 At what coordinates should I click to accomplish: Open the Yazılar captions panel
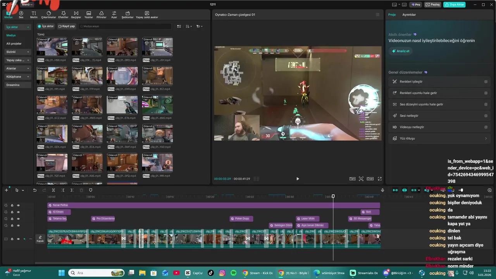tap(89, 15)
